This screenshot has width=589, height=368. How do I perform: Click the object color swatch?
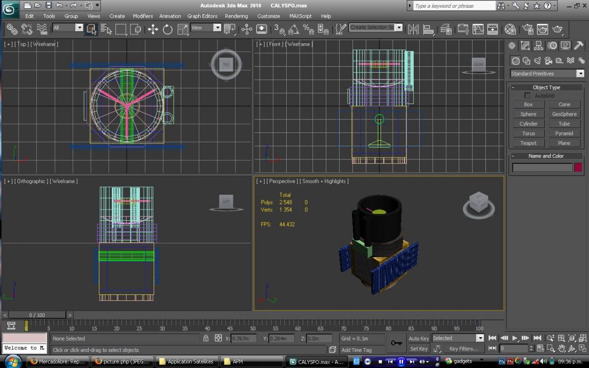pyautogui.click(x=578, y=167)
